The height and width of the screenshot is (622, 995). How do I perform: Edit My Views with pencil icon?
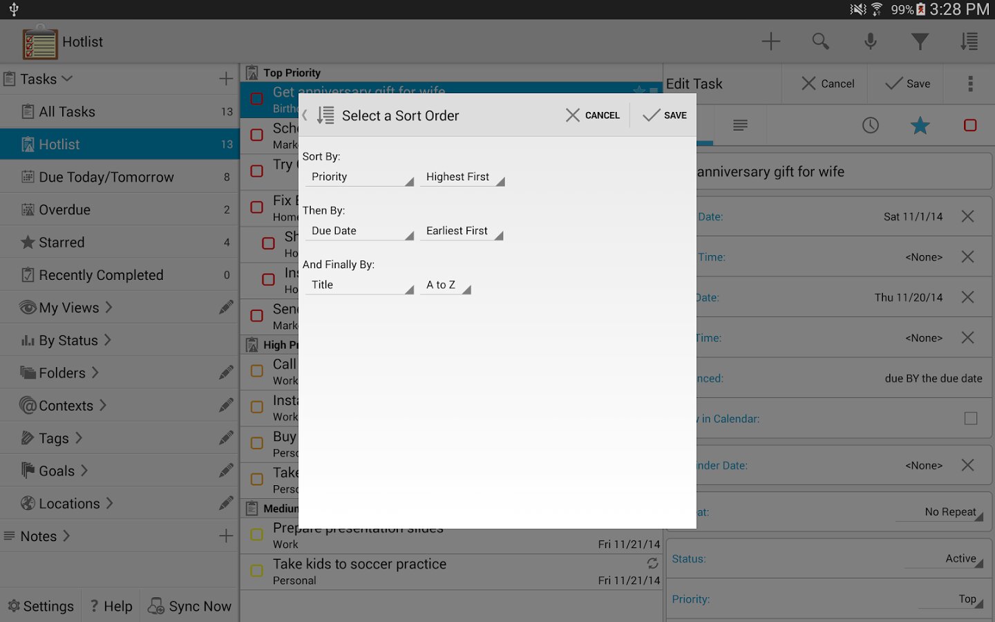(226, 308)
